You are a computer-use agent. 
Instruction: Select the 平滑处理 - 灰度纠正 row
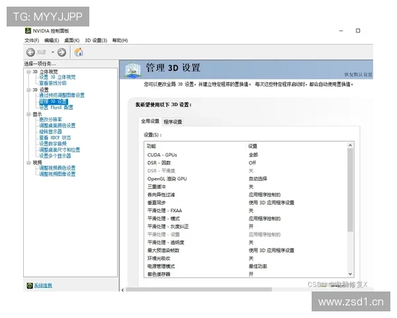click(x=245, y=227)
